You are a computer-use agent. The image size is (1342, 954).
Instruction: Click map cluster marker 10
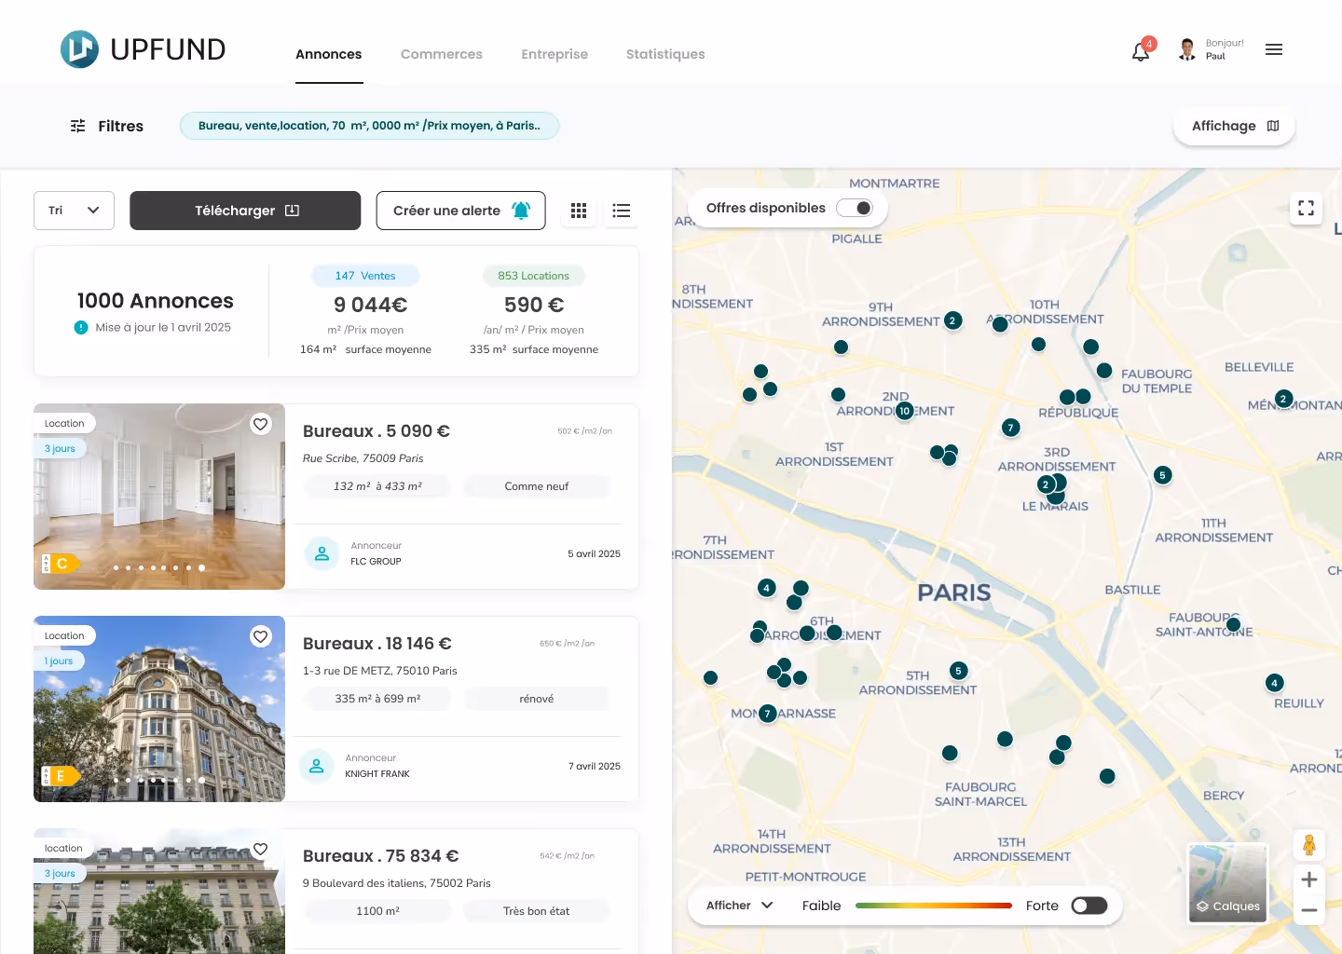[904, 411]
